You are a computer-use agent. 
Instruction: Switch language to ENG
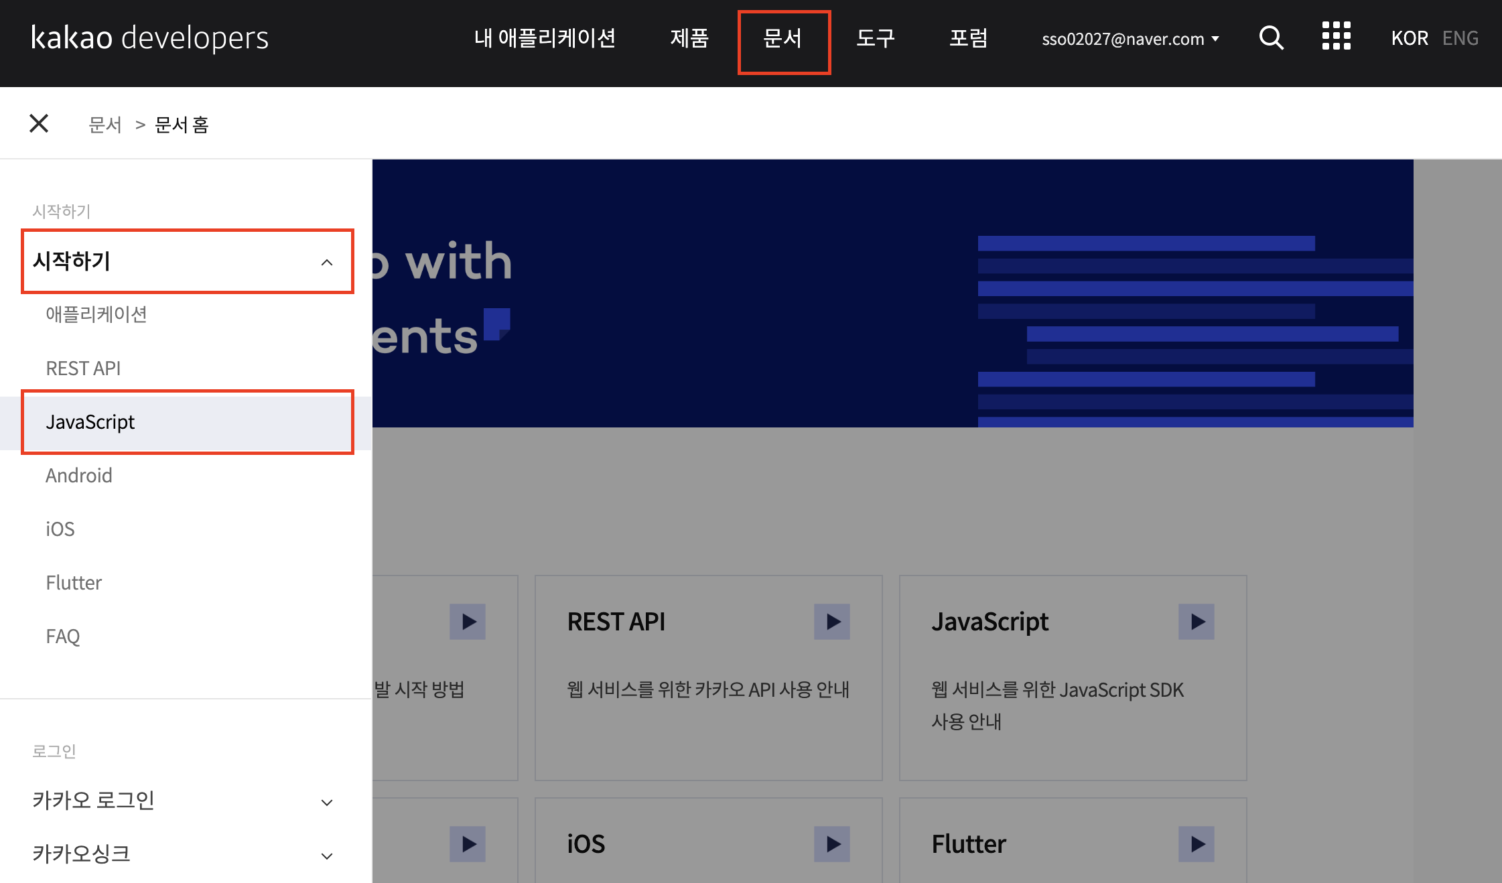pos(1460,38)
